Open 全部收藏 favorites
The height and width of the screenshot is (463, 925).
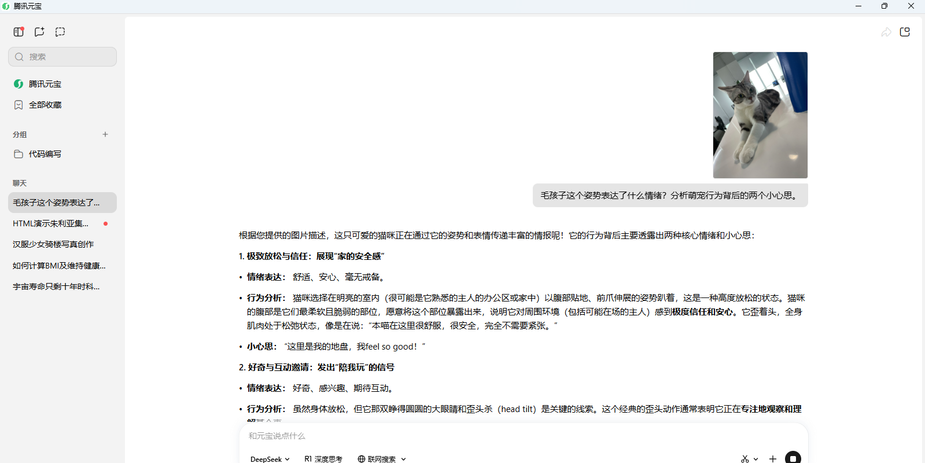[45, 105]
